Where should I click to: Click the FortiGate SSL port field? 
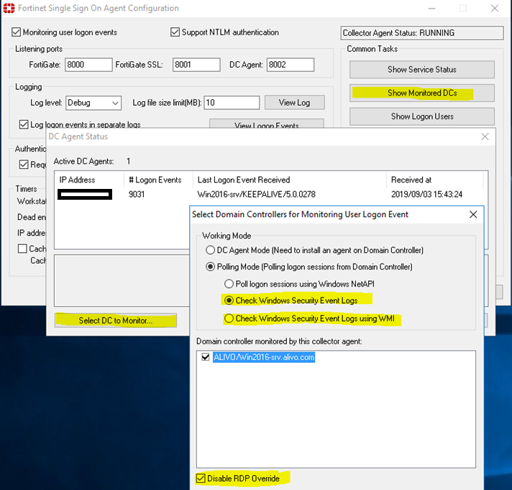[196, 65]
